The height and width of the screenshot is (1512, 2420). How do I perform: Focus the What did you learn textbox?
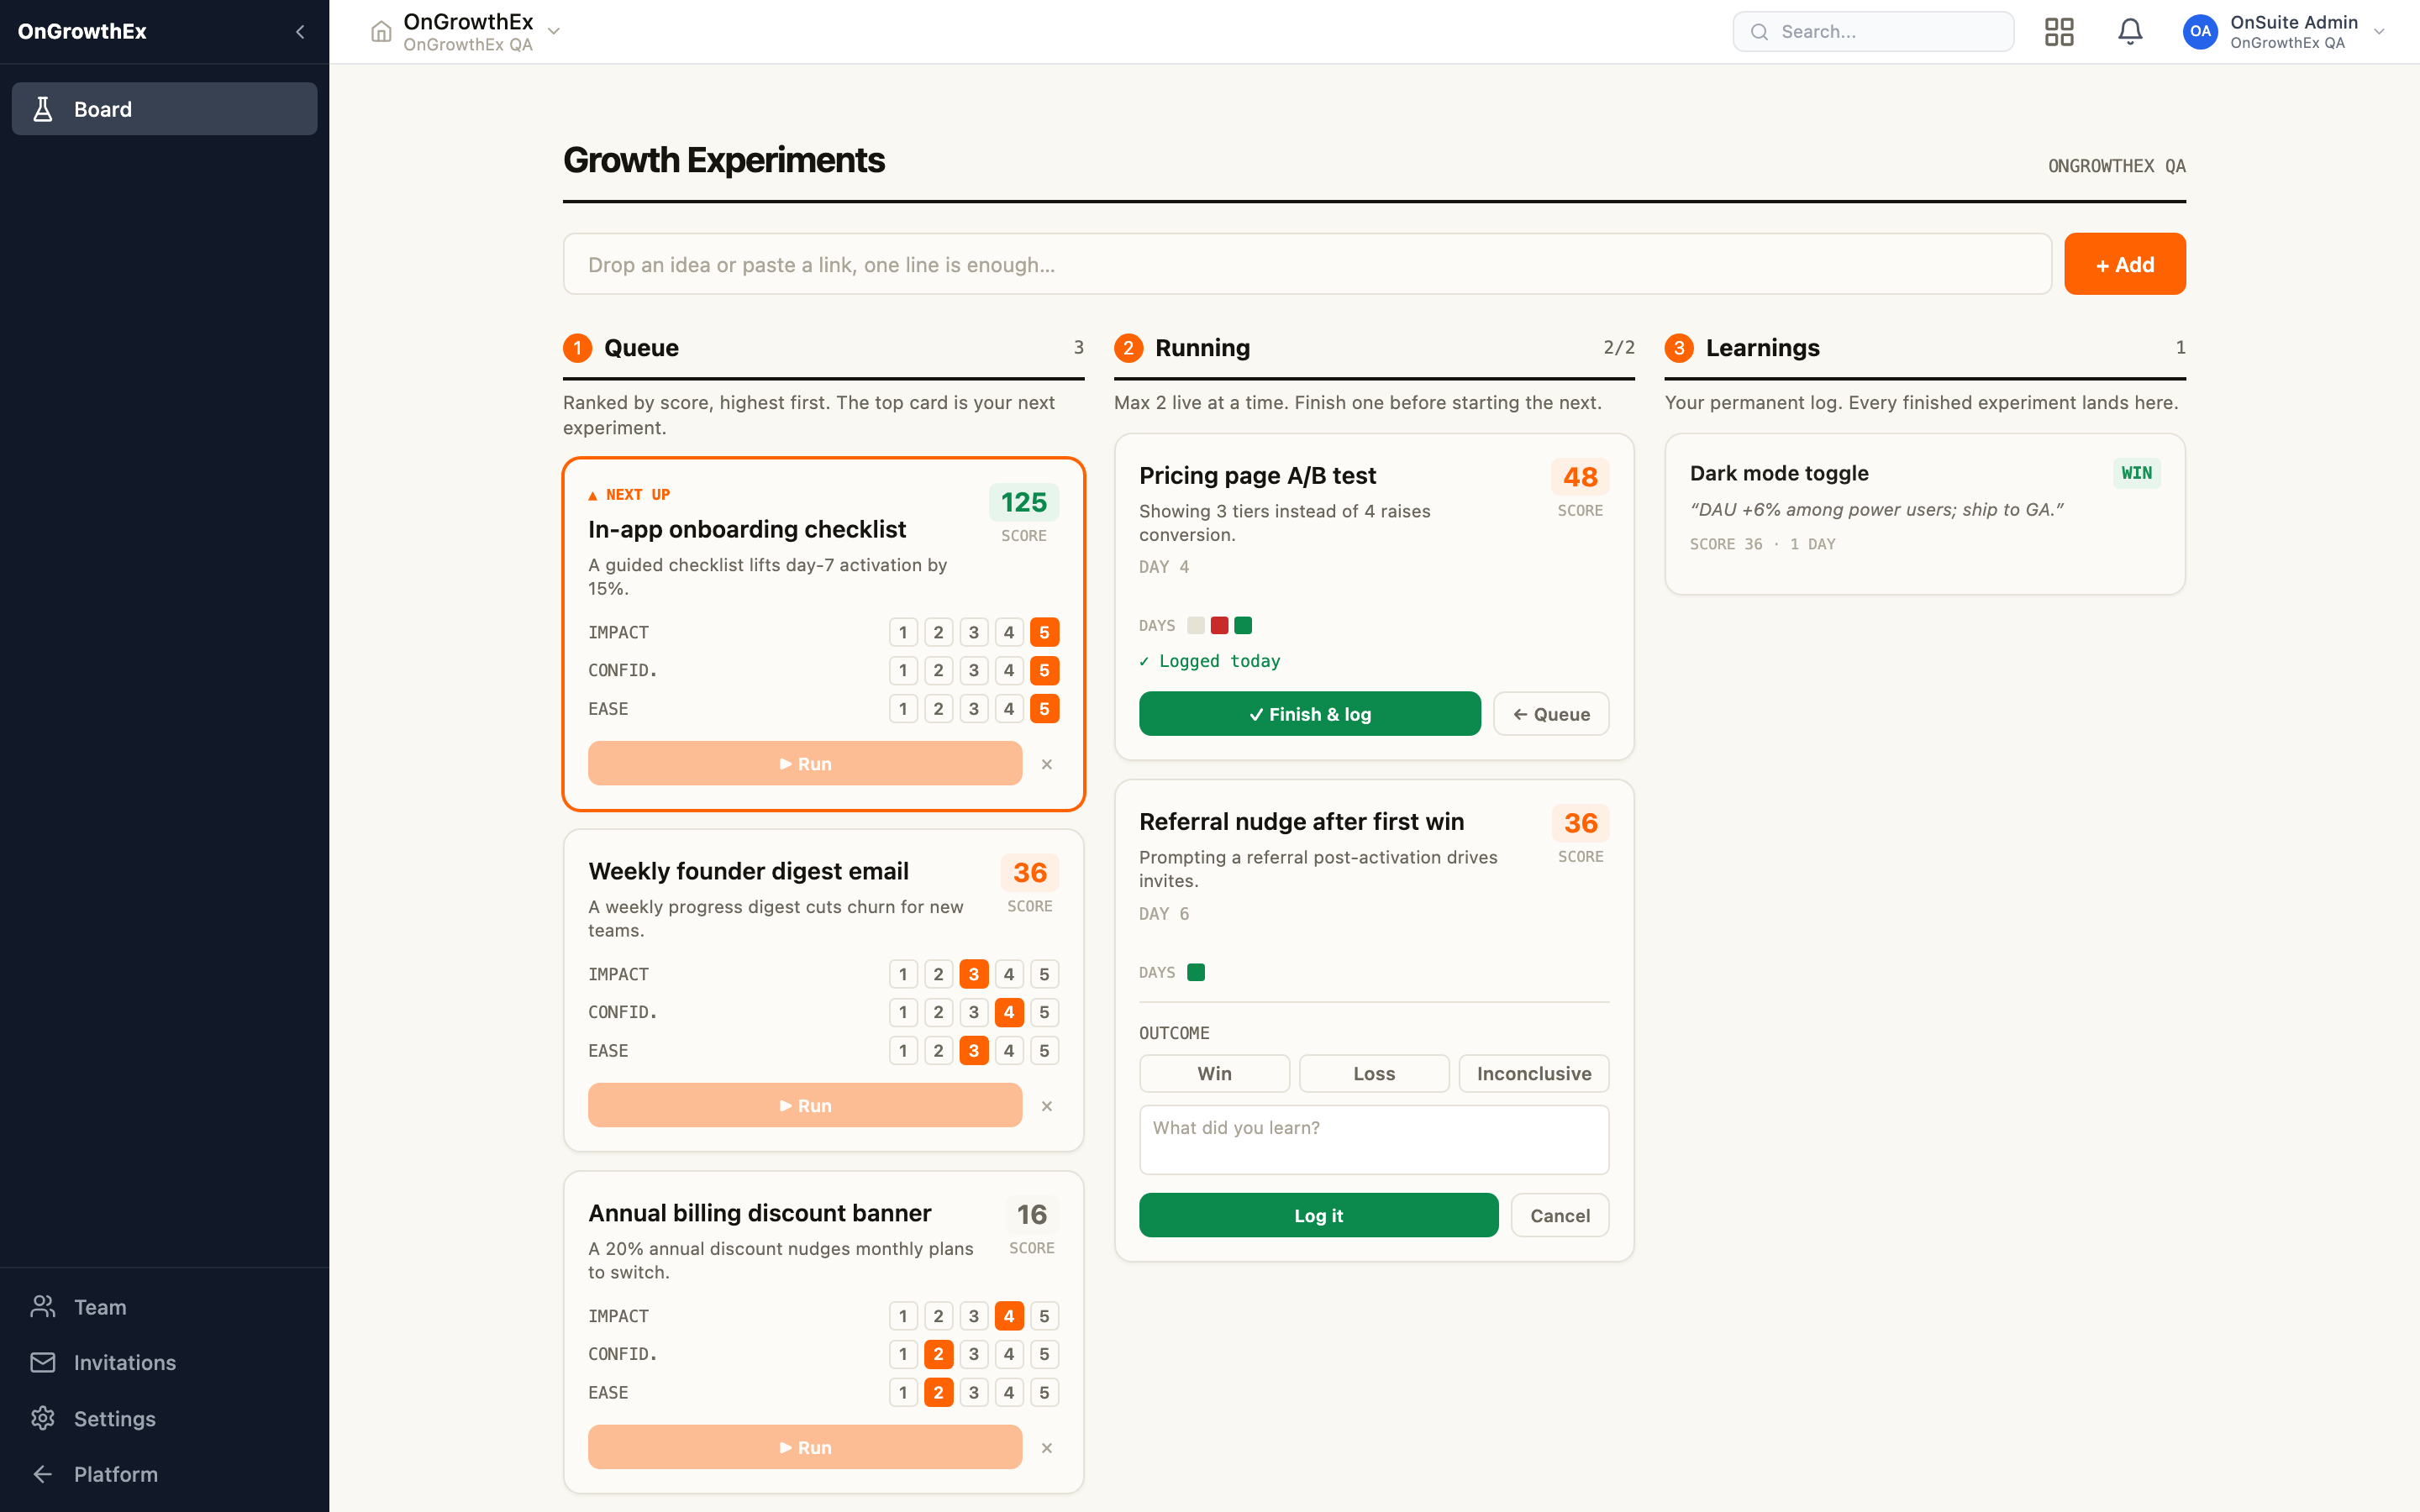[1374, 1140]
